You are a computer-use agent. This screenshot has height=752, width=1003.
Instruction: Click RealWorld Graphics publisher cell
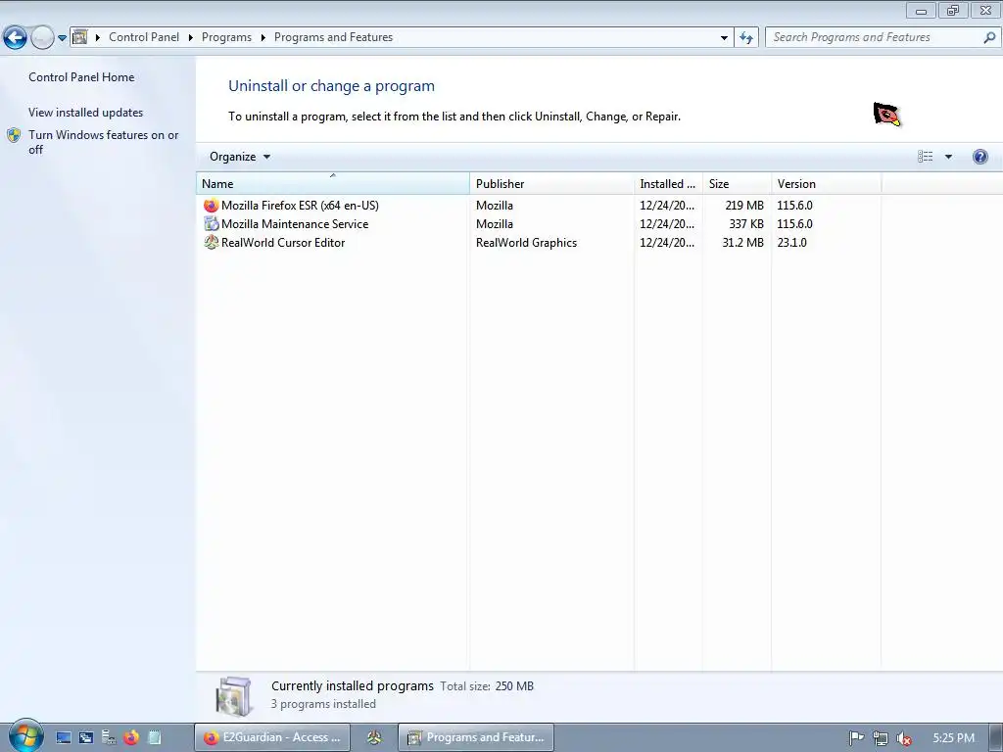tap(526, 243)
